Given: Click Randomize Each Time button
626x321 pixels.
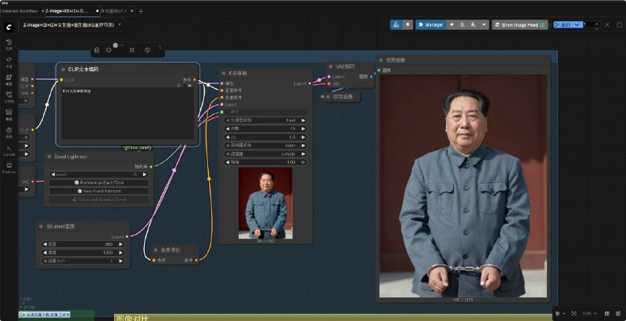Looking at the screenshot, I should click(99, 182).
